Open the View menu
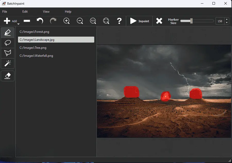Screen dimensions: 232x163 46,12
